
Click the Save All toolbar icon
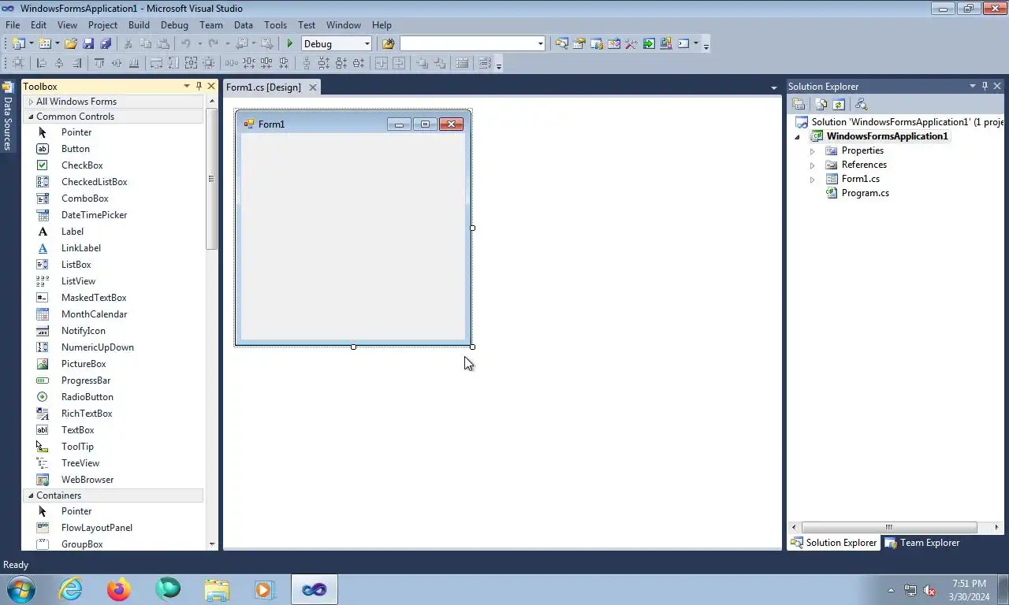[106, 43]
